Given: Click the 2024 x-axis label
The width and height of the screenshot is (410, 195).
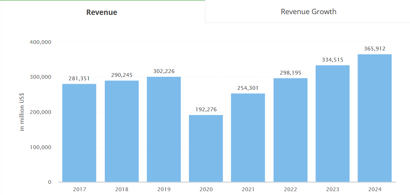Looking at the screenshot, I should coord(374,189).
